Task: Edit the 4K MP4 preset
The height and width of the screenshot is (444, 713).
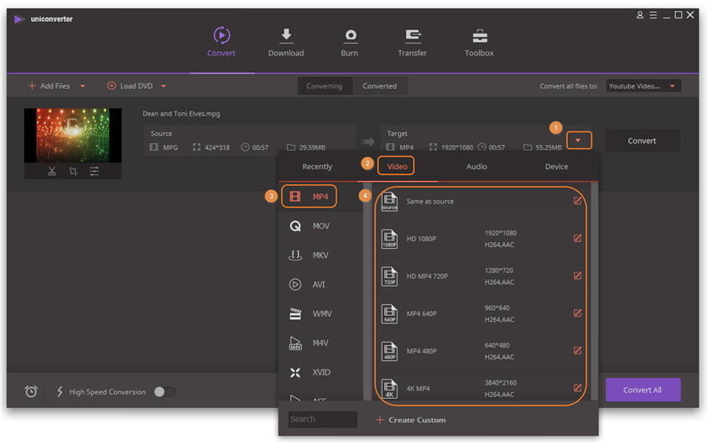Action: (x=577, y=388)
